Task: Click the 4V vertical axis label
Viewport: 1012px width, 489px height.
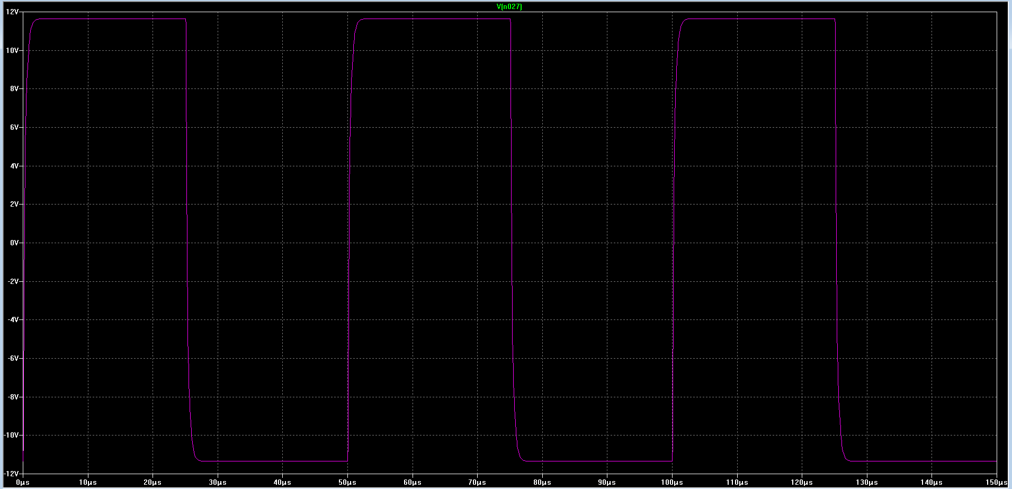Action: (14, 166)
